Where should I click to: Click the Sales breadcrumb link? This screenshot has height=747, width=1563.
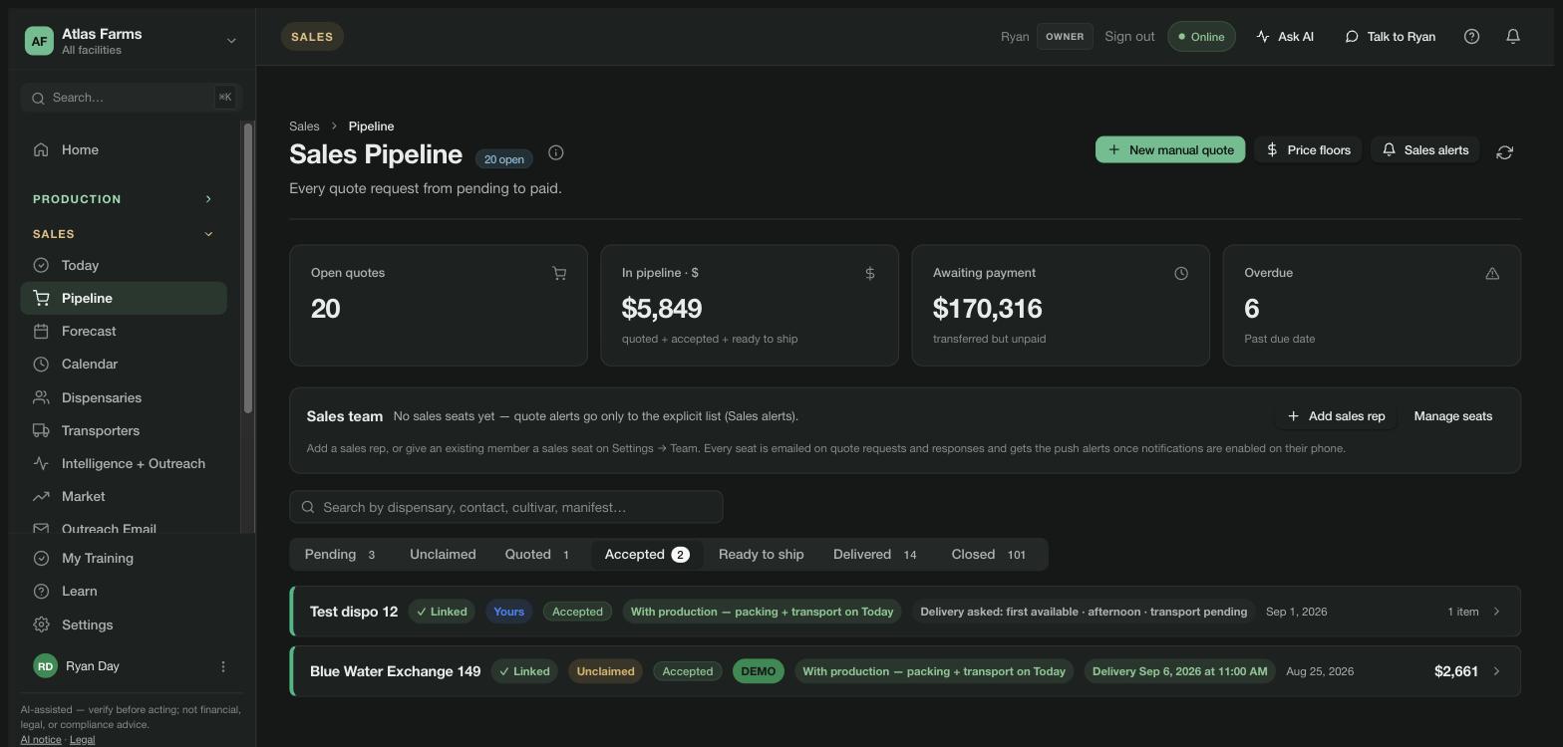pos(304,126)
